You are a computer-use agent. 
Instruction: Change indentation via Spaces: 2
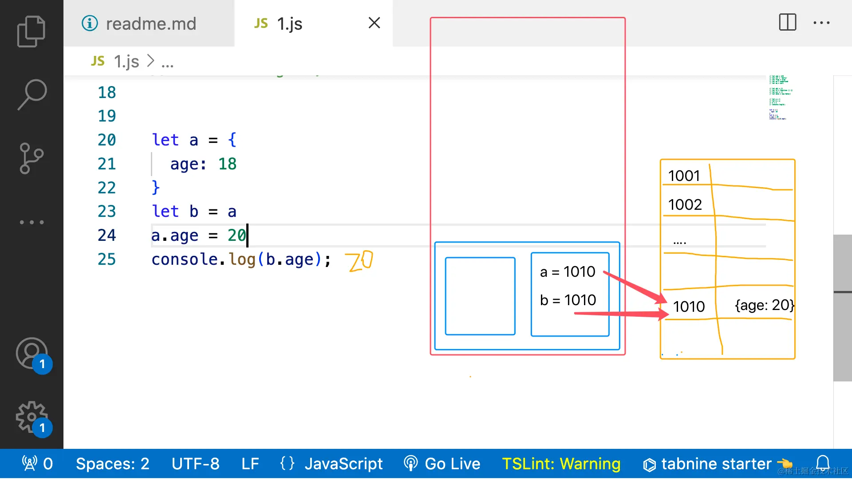[x=112, y=464]
